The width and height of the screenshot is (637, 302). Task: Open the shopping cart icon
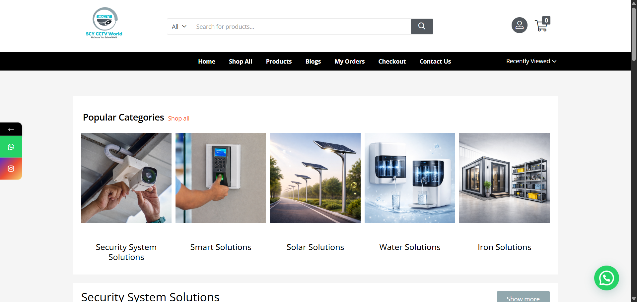(542, 25)
